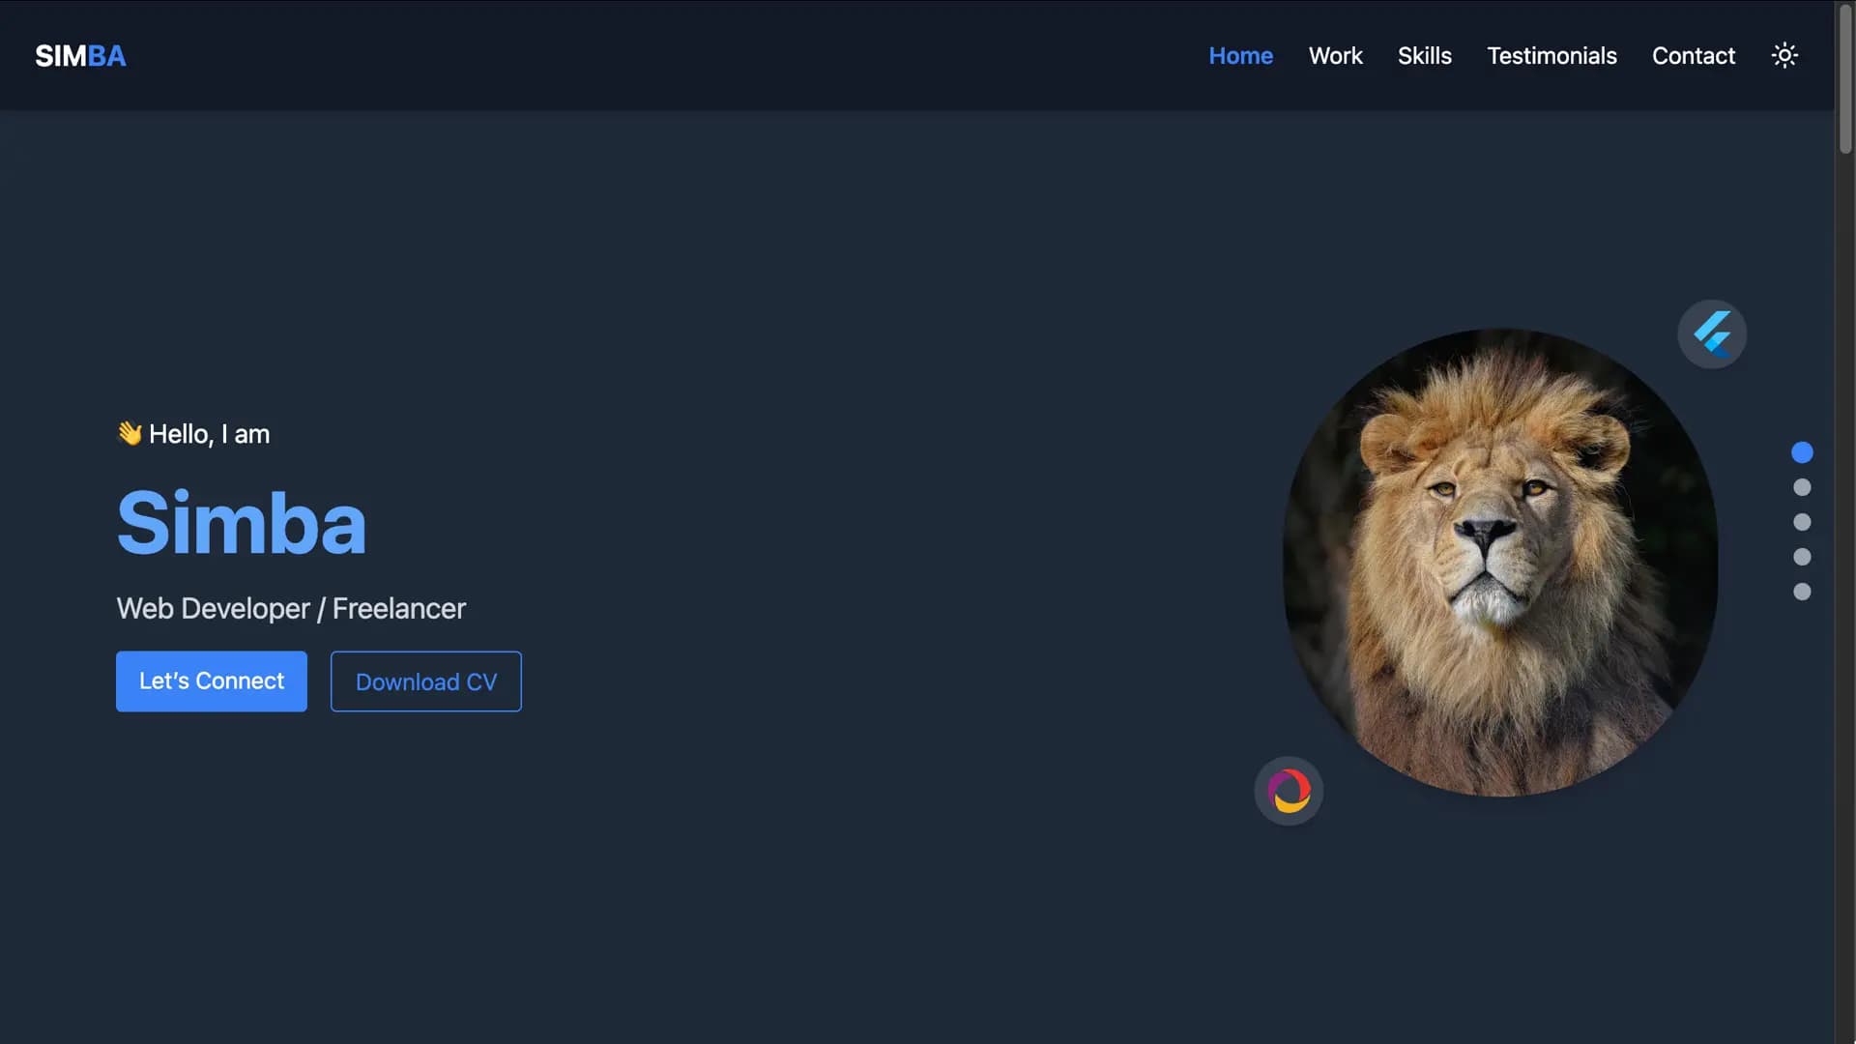
Task: Click the waving hand emoji
Action: [130, 433]
